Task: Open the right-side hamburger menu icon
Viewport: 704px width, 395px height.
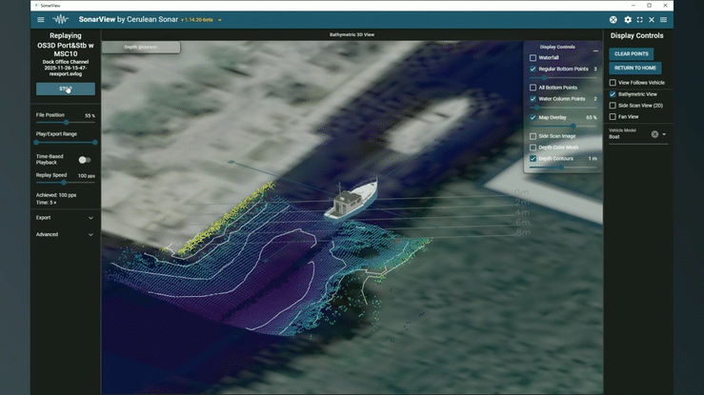Action: [x=664, y=20]
